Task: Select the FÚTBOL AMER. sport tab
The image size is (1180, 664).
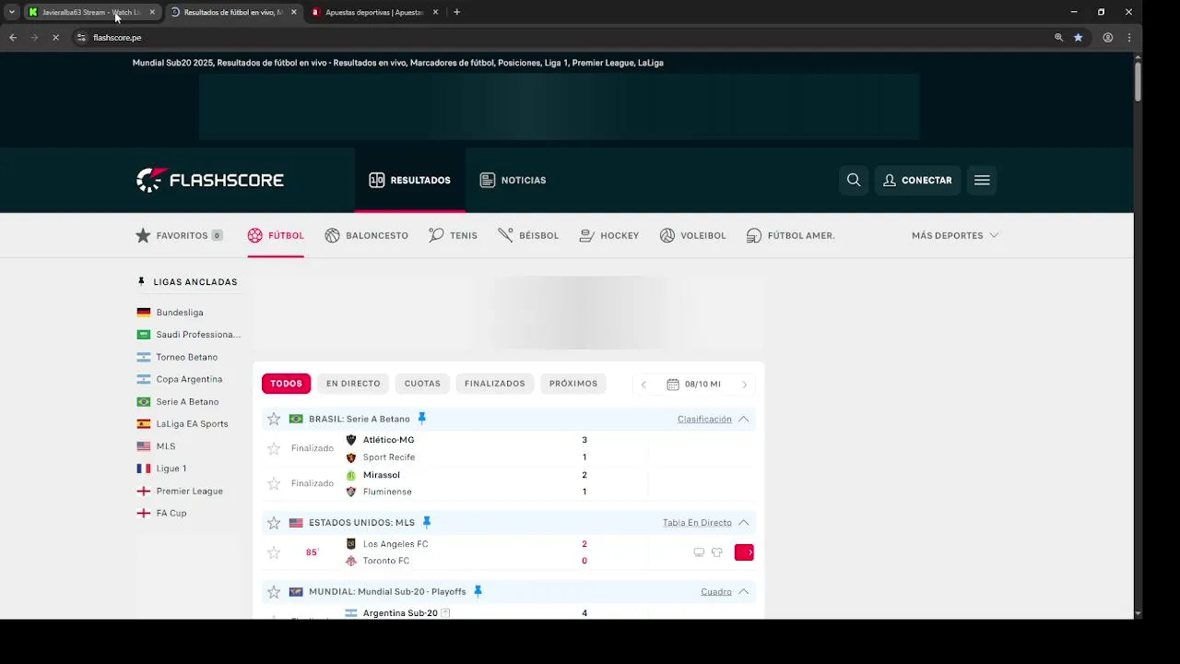Action: pos(791,235)
